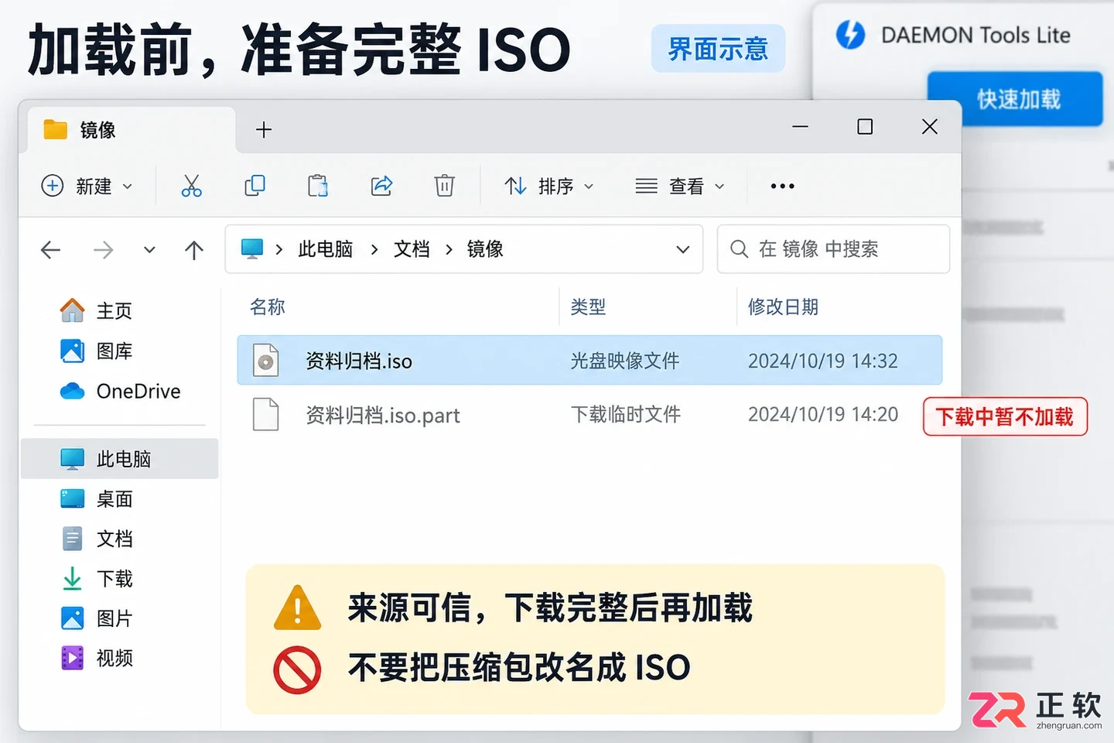The image size is (1114, 743).
Task: Click the Copy icon in toolbar
Action: coord(255,186)
